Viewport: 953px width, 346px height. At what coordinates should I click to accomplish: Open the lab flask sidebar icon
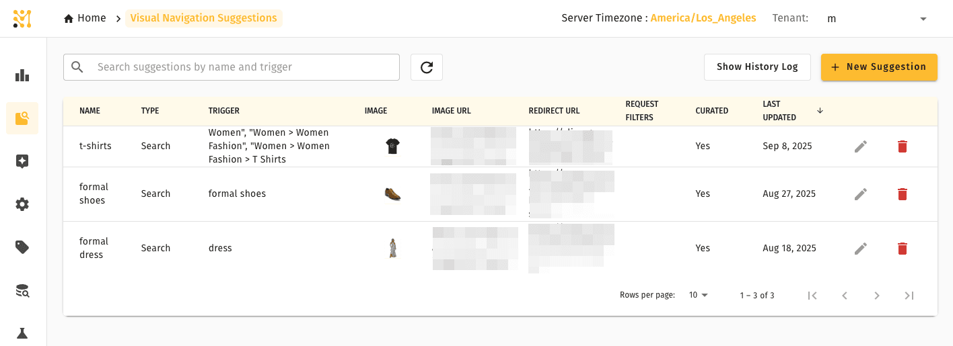coord(22,333)
